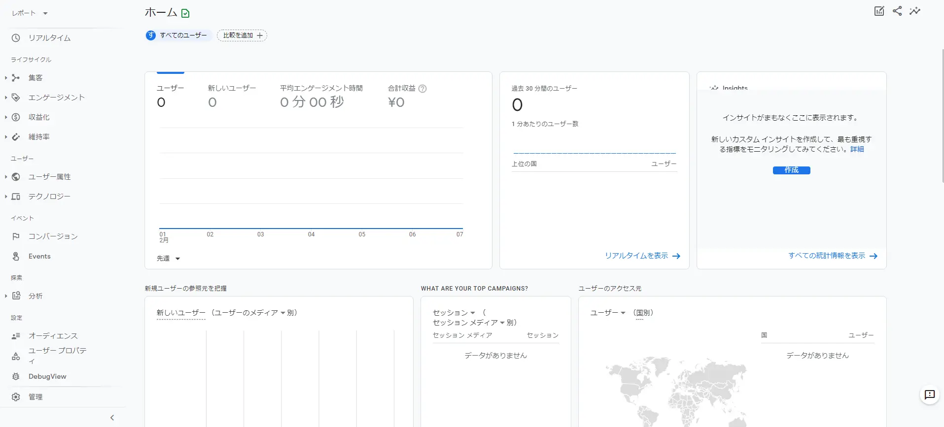Expand the 集客 tree arrow
The width and height of the screenshot is (944, 427).
click(6, 78)
